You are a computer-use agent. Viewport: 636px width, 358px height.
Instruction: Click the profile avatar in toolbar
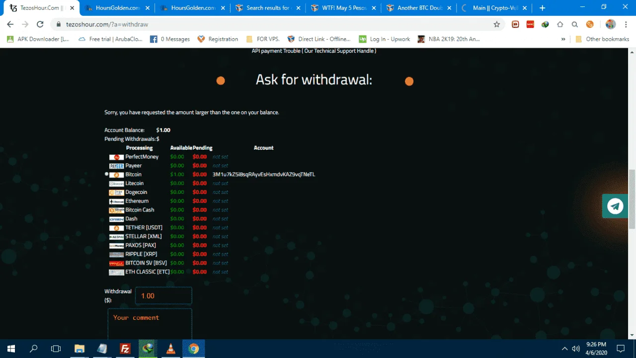click(611, 24)
